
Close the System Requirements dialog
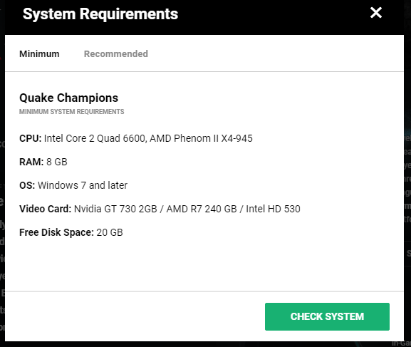(376, 13)
